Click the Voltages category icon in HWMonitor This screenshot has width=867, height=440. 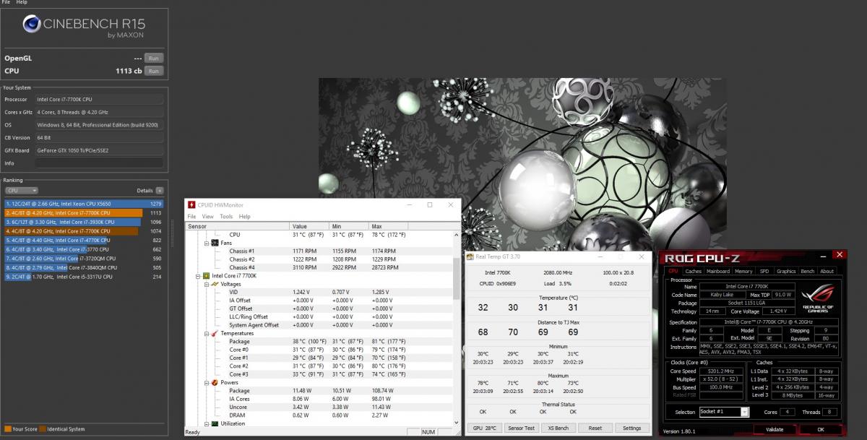(x=215, y=284)
